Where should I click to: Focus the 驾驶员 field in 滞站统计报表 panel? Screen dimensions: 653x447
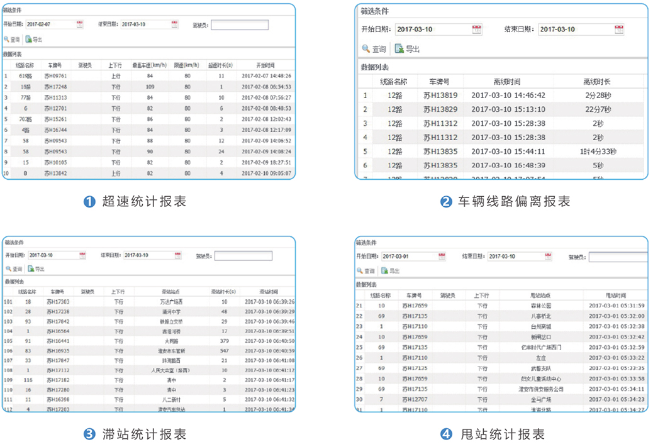(243, 256)
